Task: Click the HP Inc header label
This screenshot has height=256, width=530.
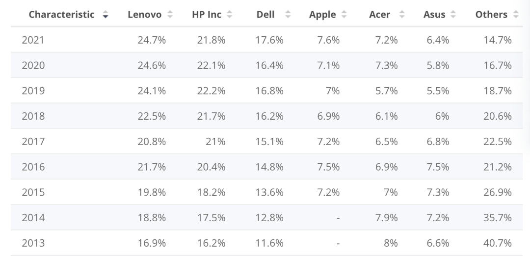Action: pos(207,15)
